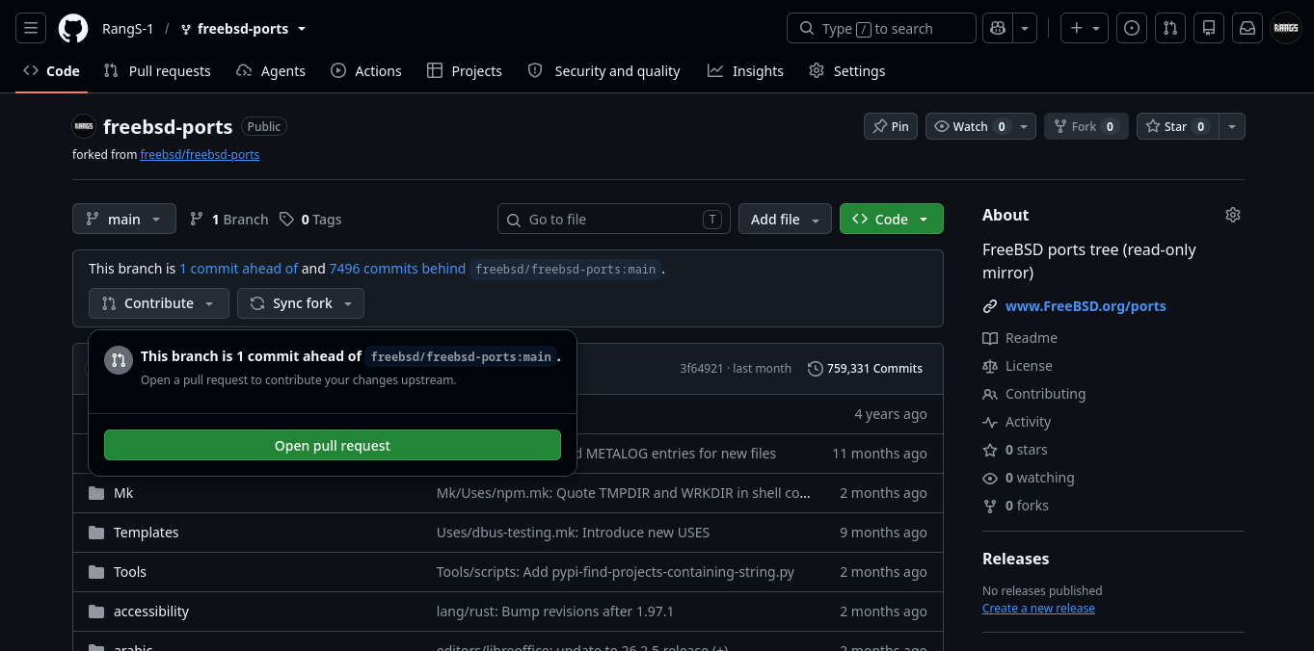The width and height of the screenshot is (1314, 651).
Task: Star the freebsd-ports repository
Action: click(1177, 126)
